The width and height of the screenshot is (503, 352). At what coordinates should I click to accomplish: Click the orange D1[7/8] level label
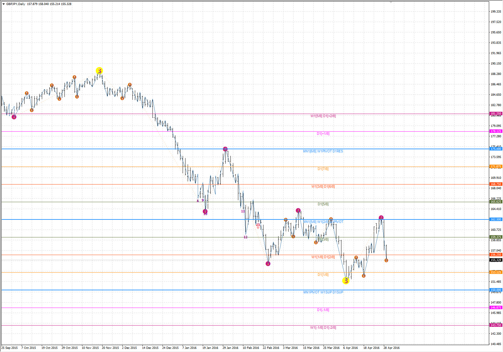point(323,169)
